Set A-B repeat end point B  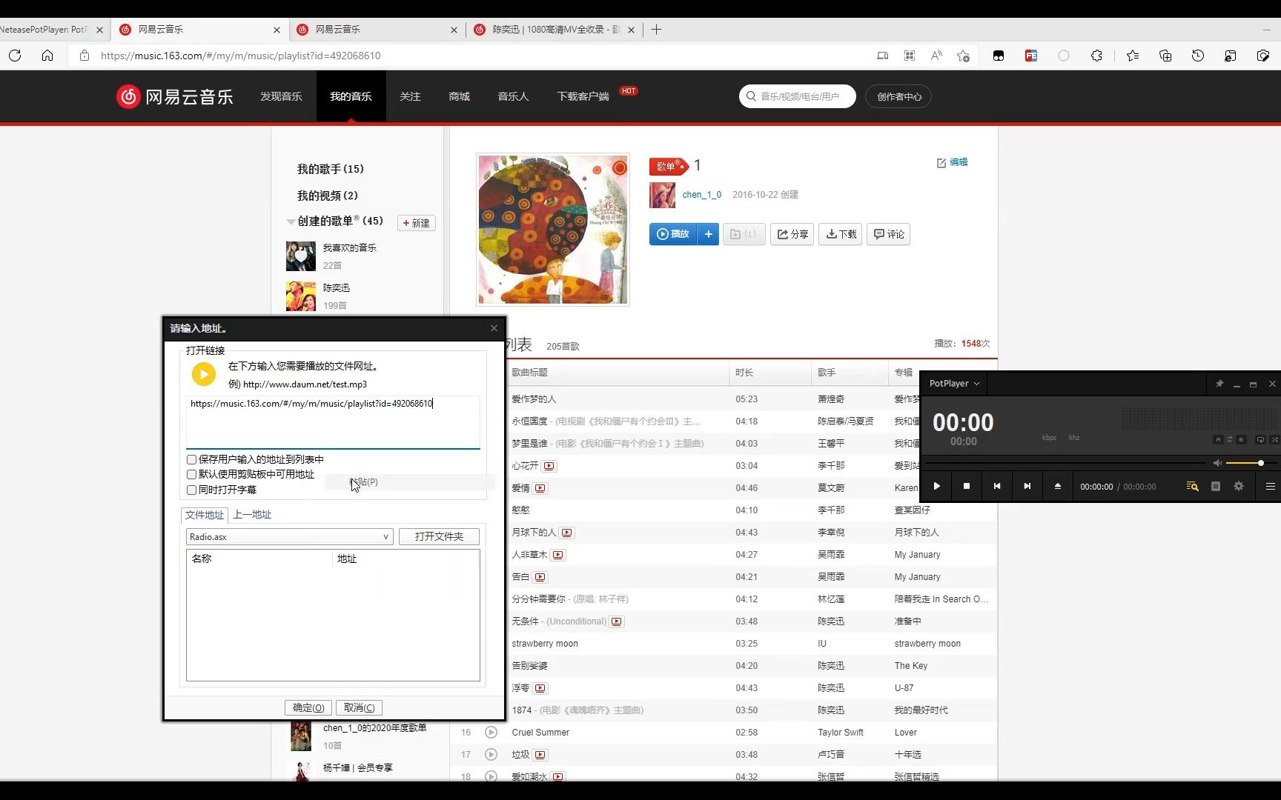pos(1242,440)
